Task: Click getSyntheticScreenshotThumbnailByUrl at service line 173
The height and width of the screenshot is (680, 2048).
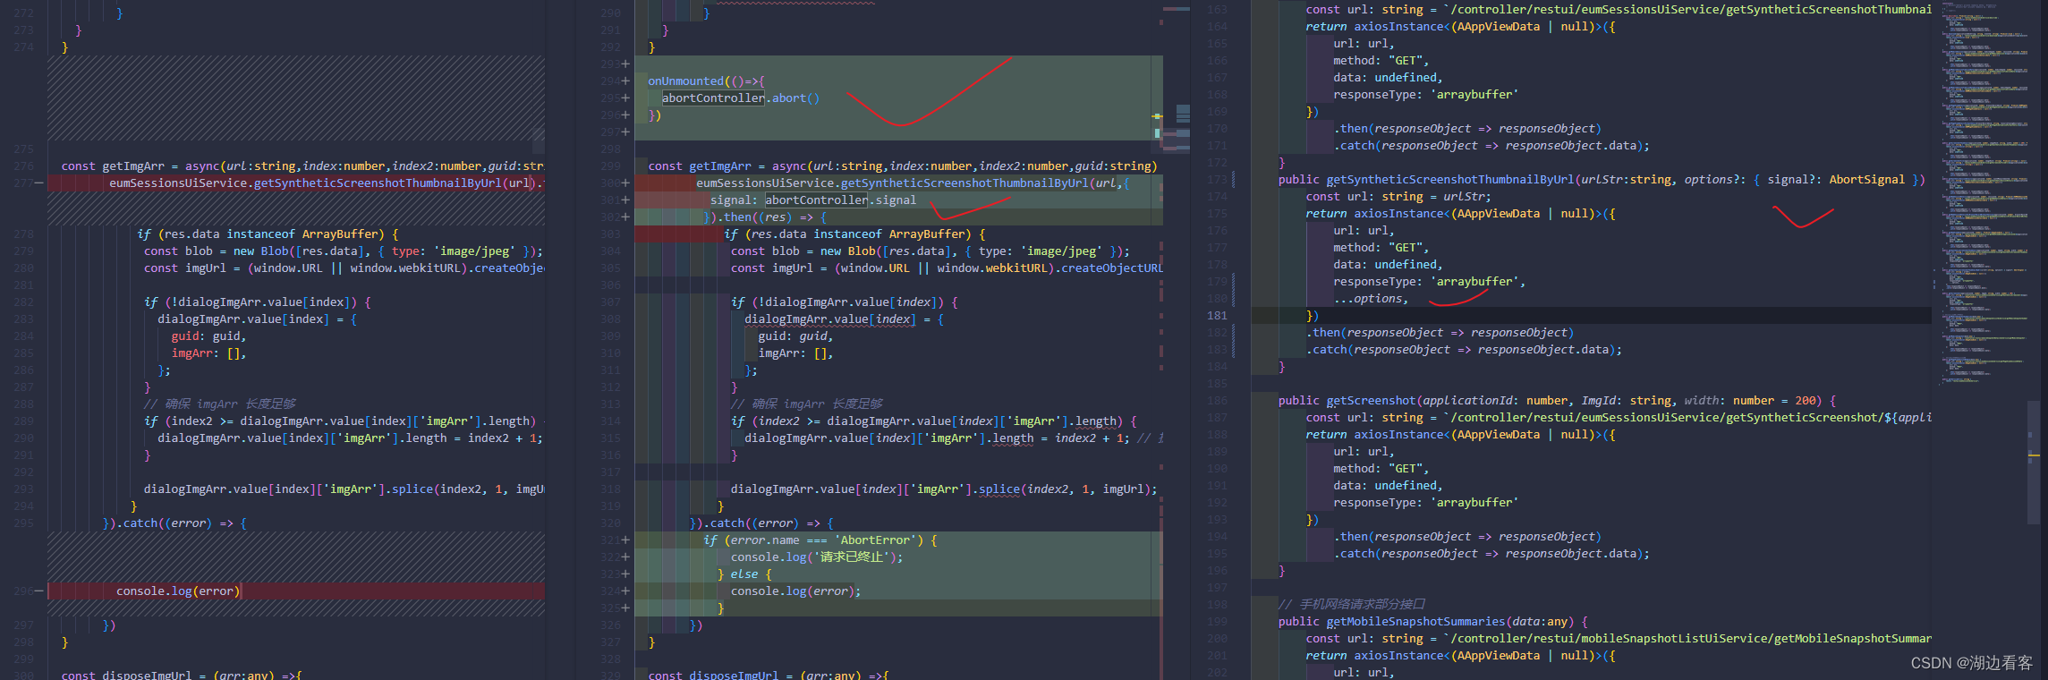Action: (x=1450, y=179)
